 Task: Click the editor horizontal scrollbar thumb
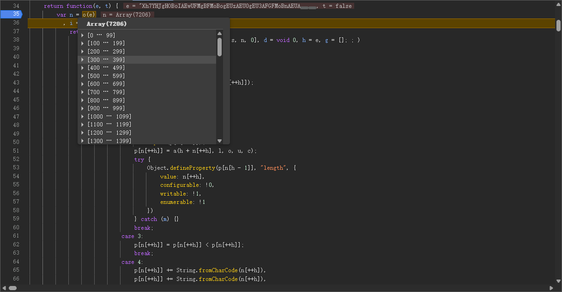(12, 288)
